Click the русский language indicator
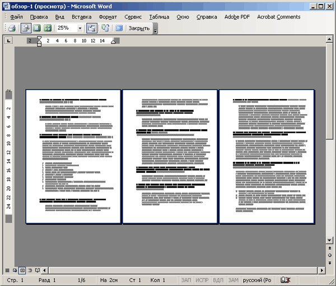Viewport: 336px width, 286px height. (257, 280)
